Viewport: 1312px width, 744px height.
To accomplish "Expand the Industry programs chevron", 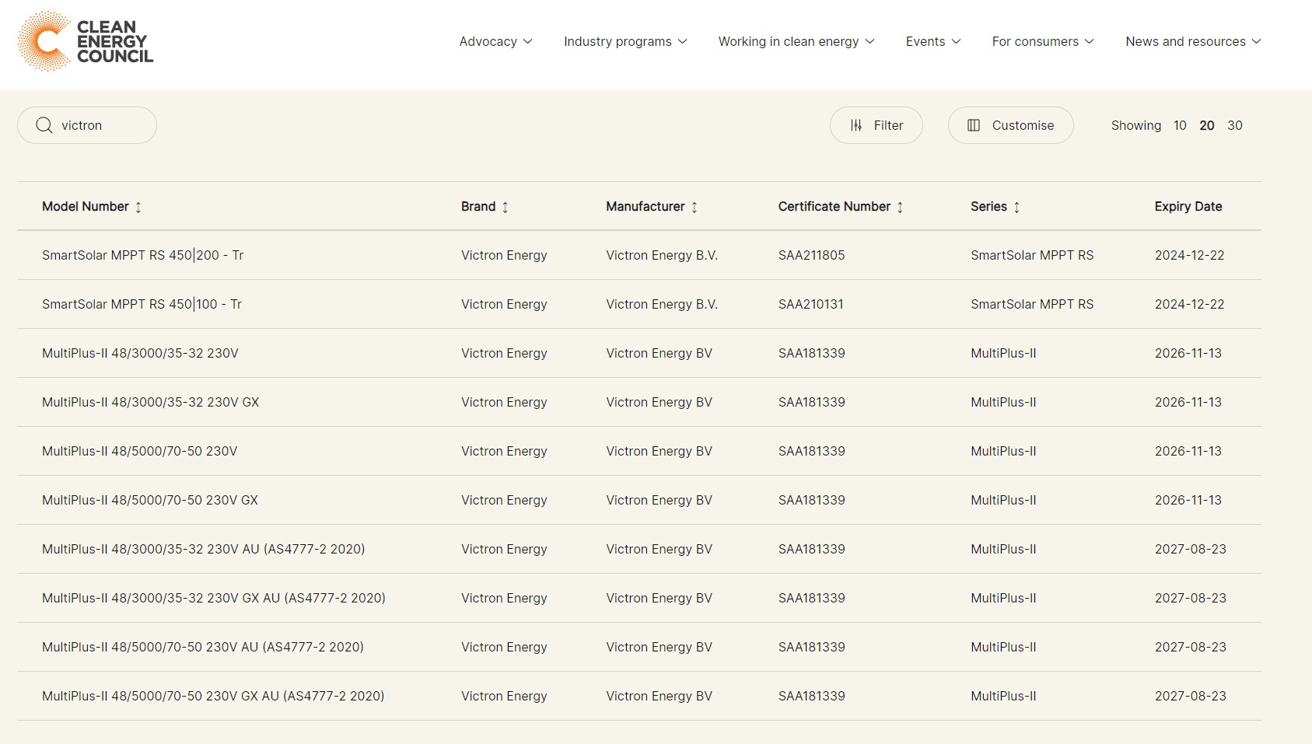I will pos(683,41).
